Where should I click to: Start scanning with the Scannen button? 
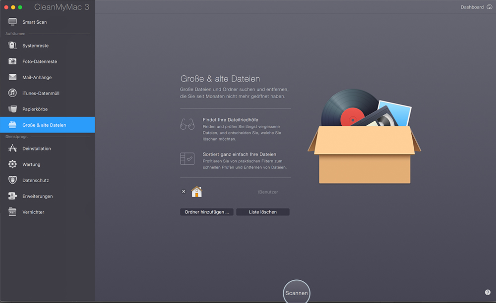point(297,293)
